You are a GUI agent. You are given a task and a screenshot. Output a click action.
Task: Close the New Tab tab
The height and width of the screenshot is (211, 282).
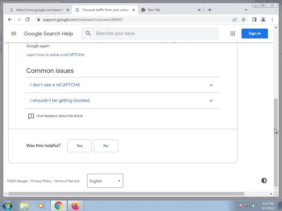point(199,10)
